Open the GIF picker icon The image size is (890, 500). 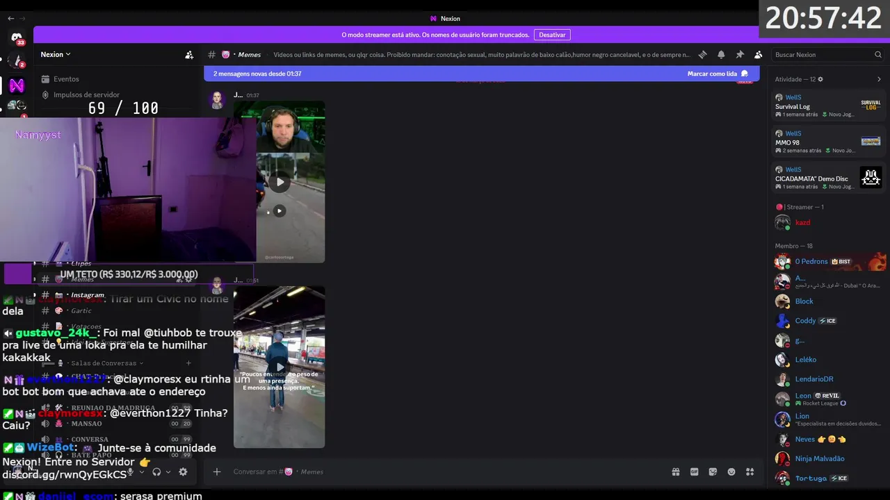tap(694, 472)
